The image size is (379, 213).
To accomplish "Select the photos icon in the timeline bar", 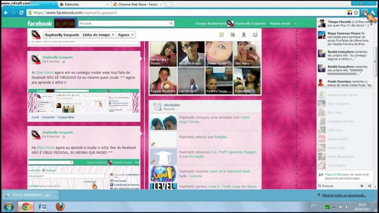I will (x=232, y=34).
